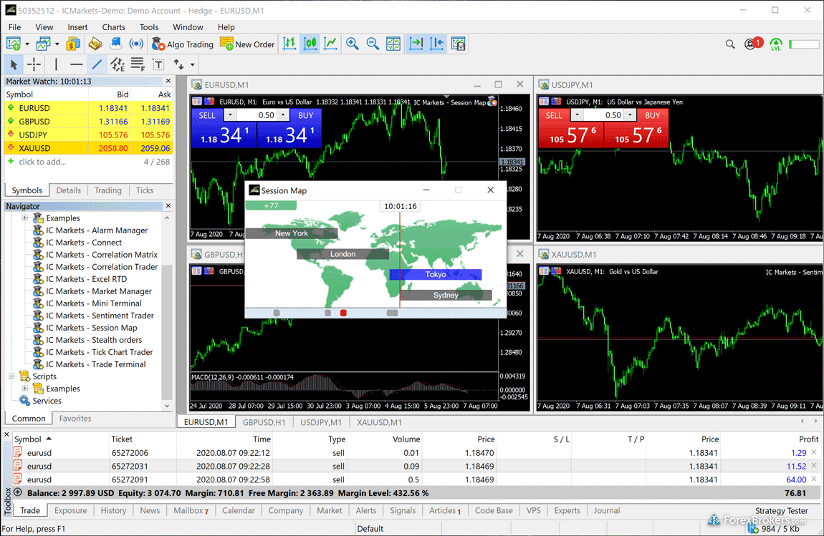824x536 pixels.
Task: Select the Vertical Line drawing tool
Action: click(56, 64)
